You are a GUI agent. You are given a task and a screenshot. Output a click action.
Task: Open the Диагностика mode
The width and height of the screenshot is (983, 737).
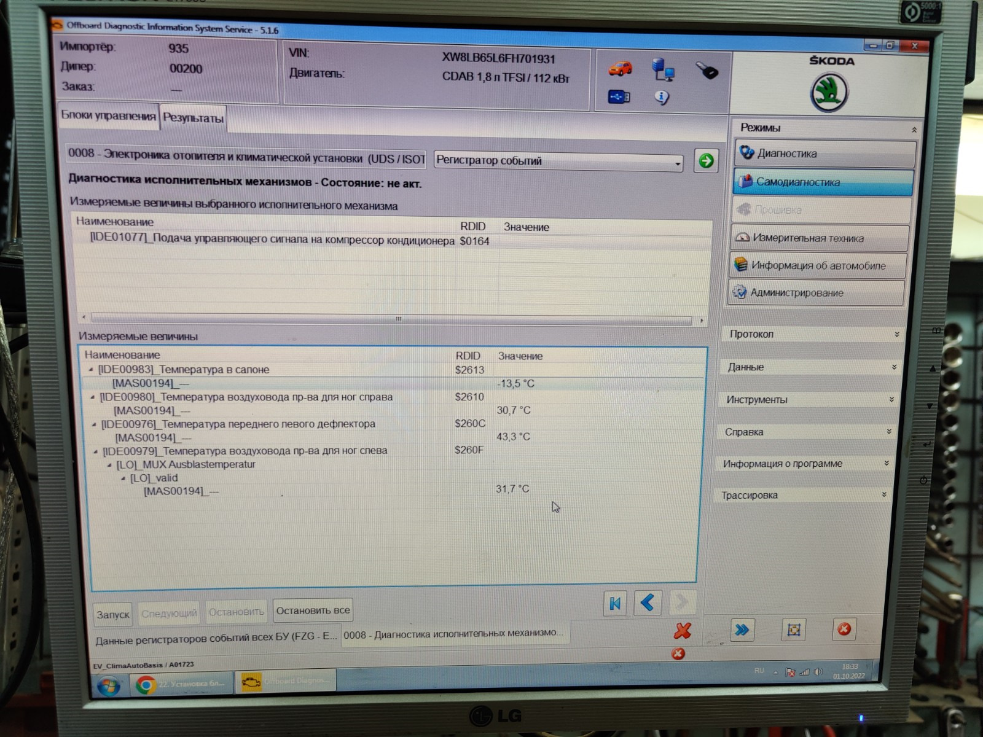click(824, 154)
